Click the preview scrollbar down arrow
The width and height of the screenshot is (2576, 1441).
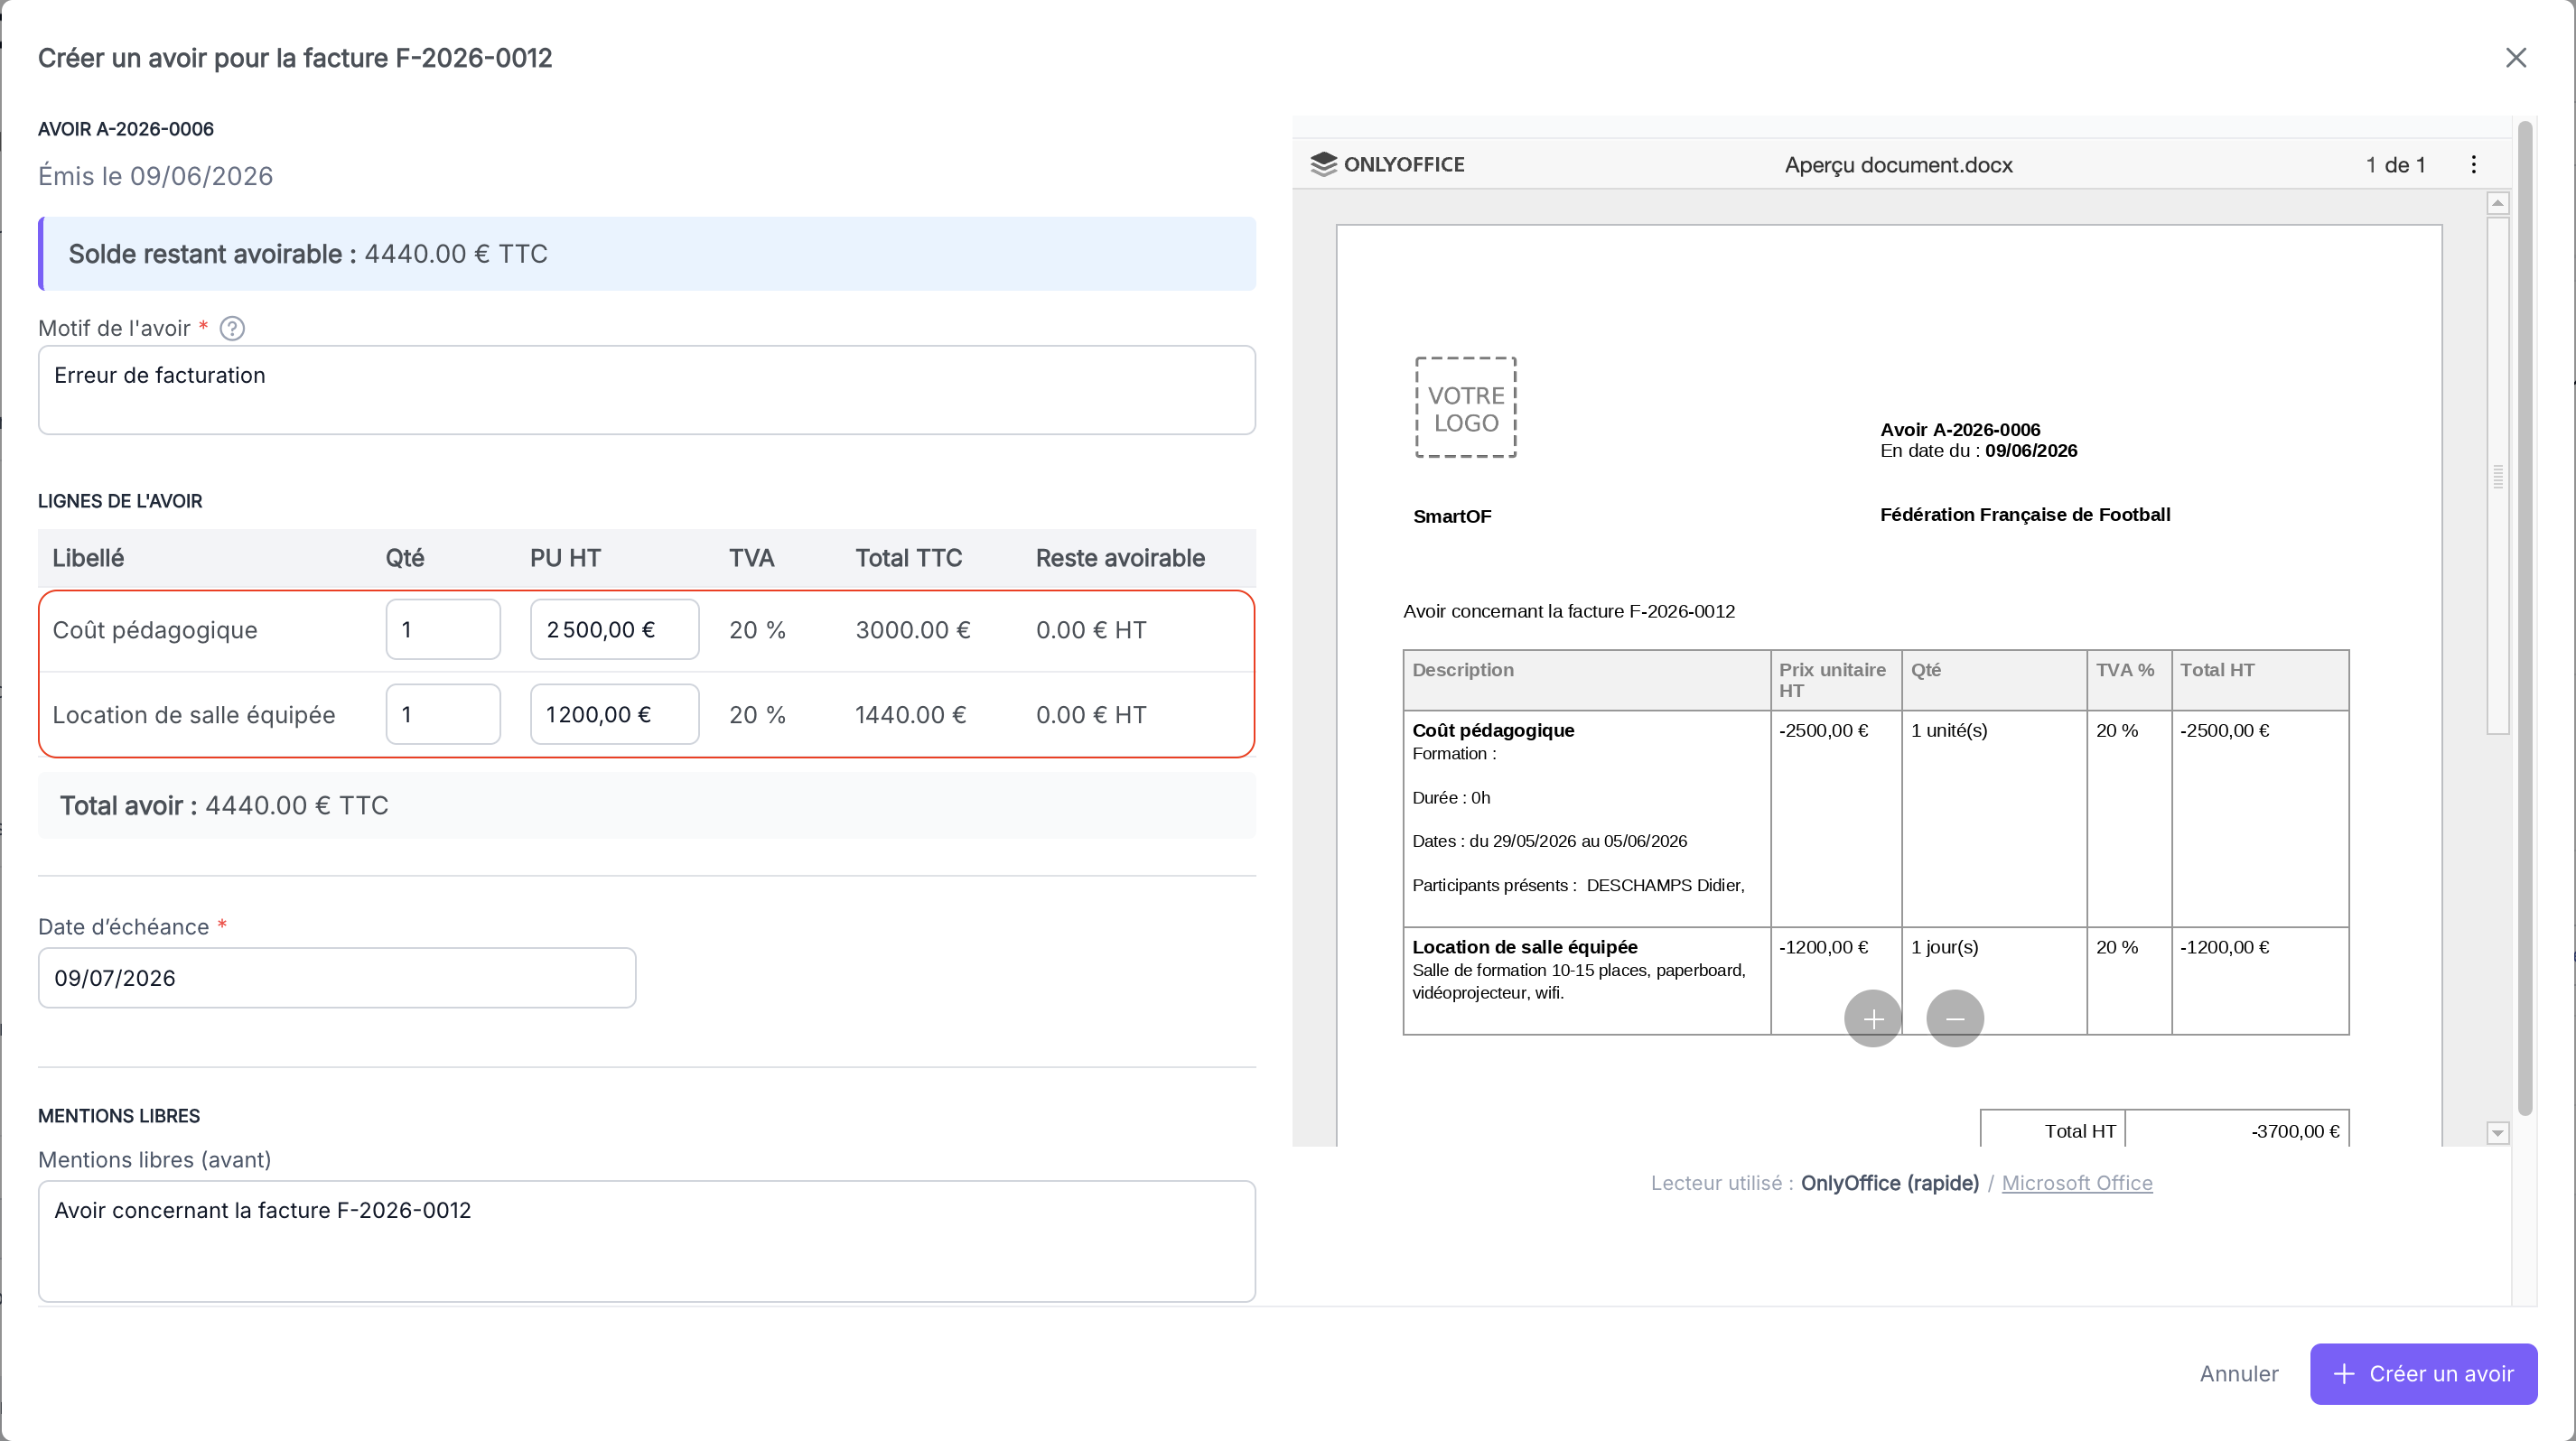(x=2498, y=1133)
